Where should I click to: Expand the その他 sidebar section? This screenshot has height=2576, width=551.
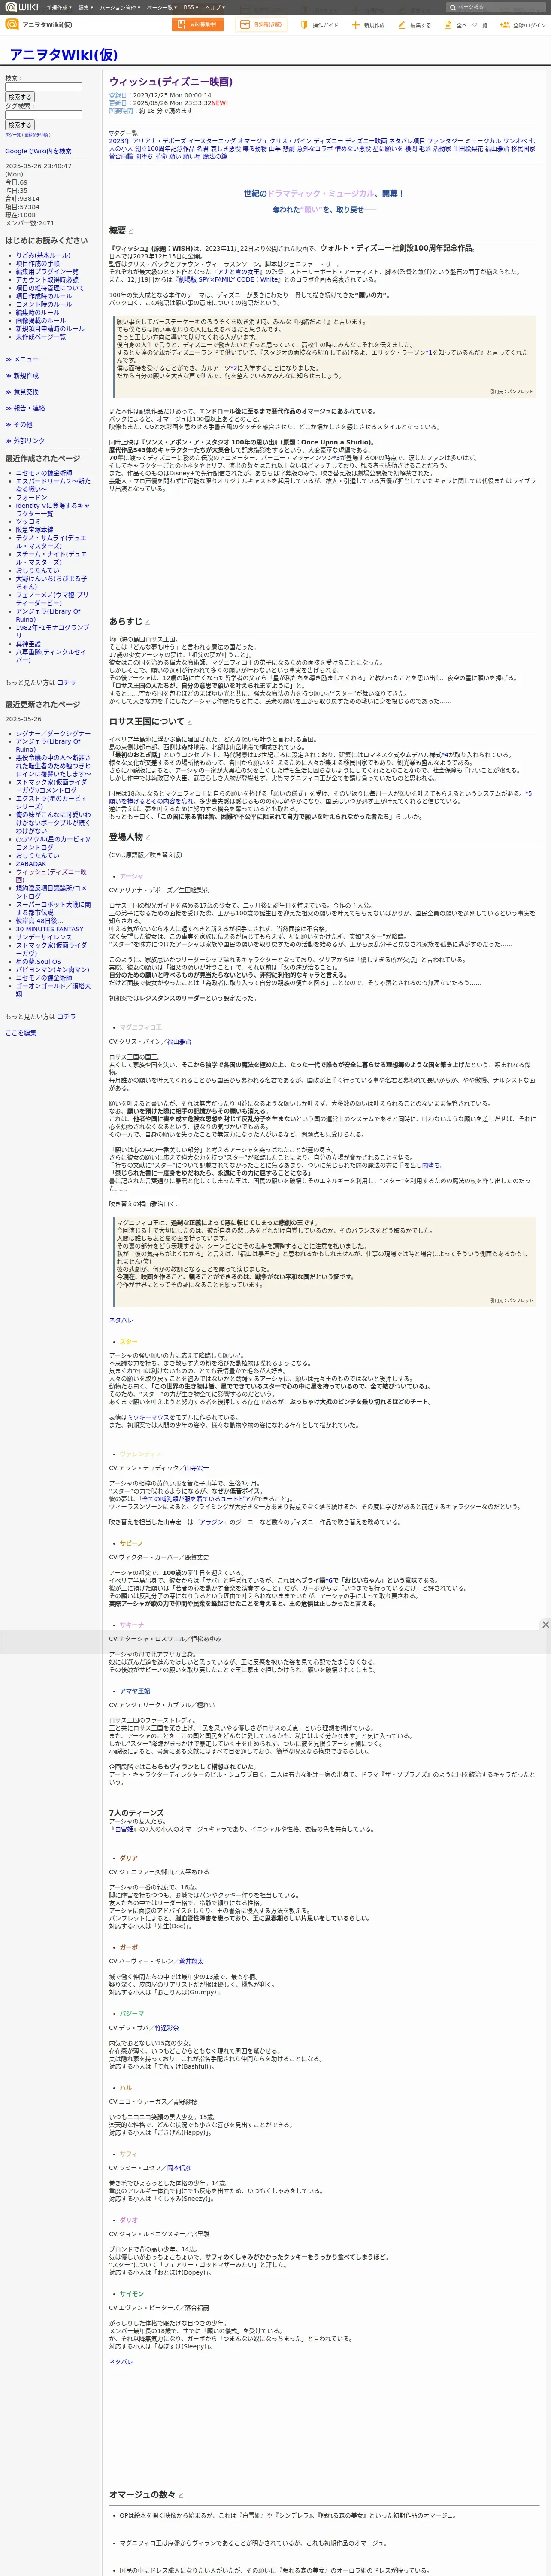tap(19, 424)
